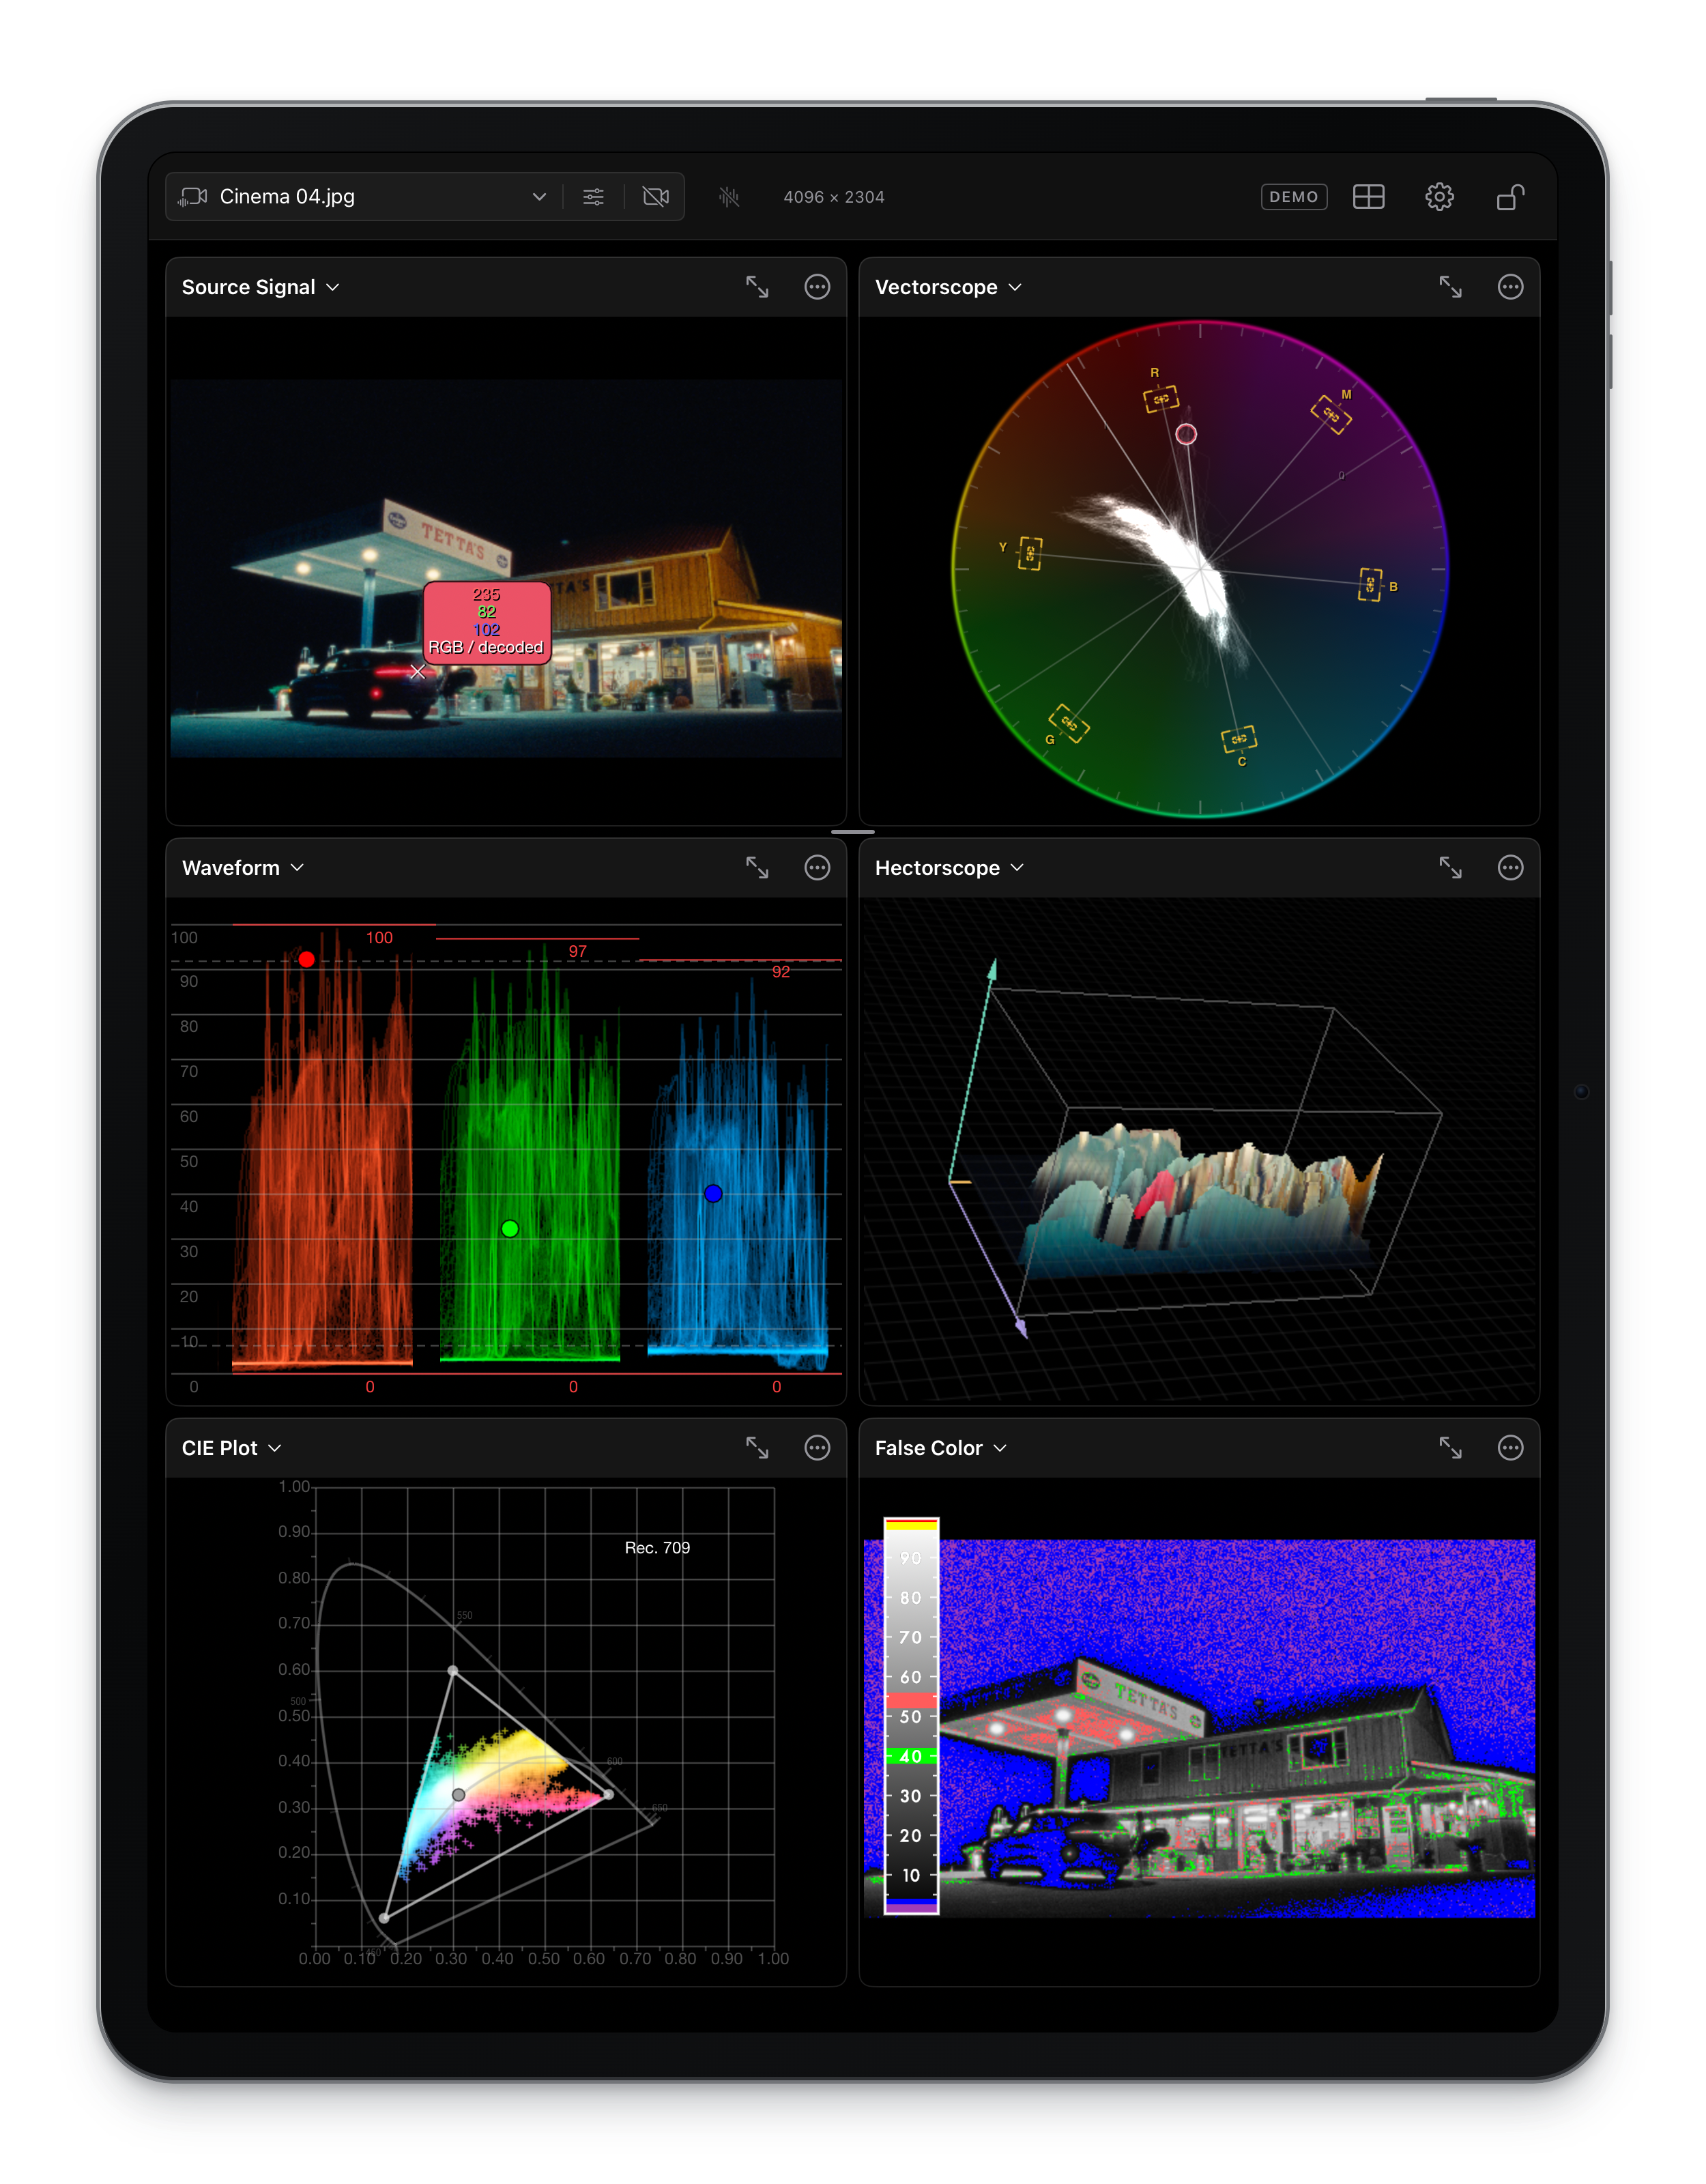Open the Vectorscope panel type menu

point(948,287)
